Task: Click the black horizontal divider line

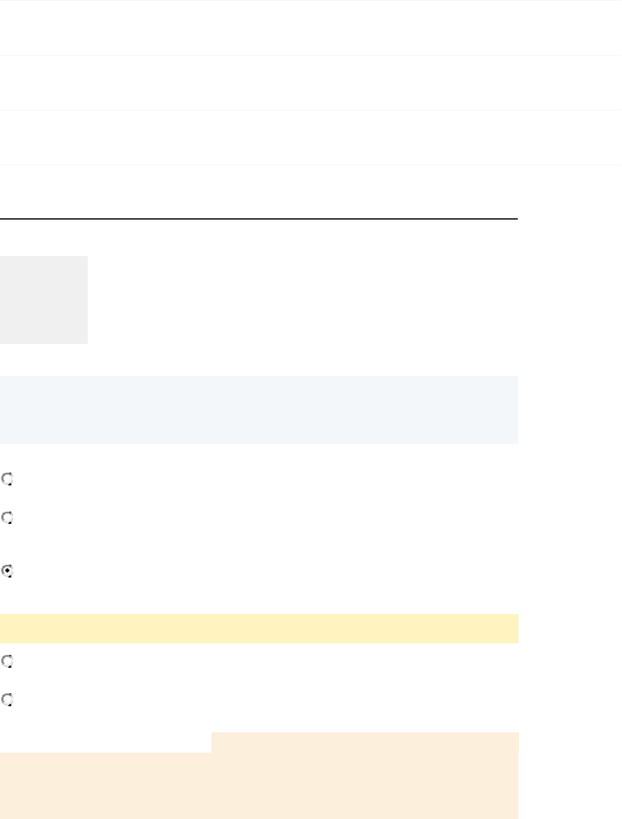Action: click(259, 218)
